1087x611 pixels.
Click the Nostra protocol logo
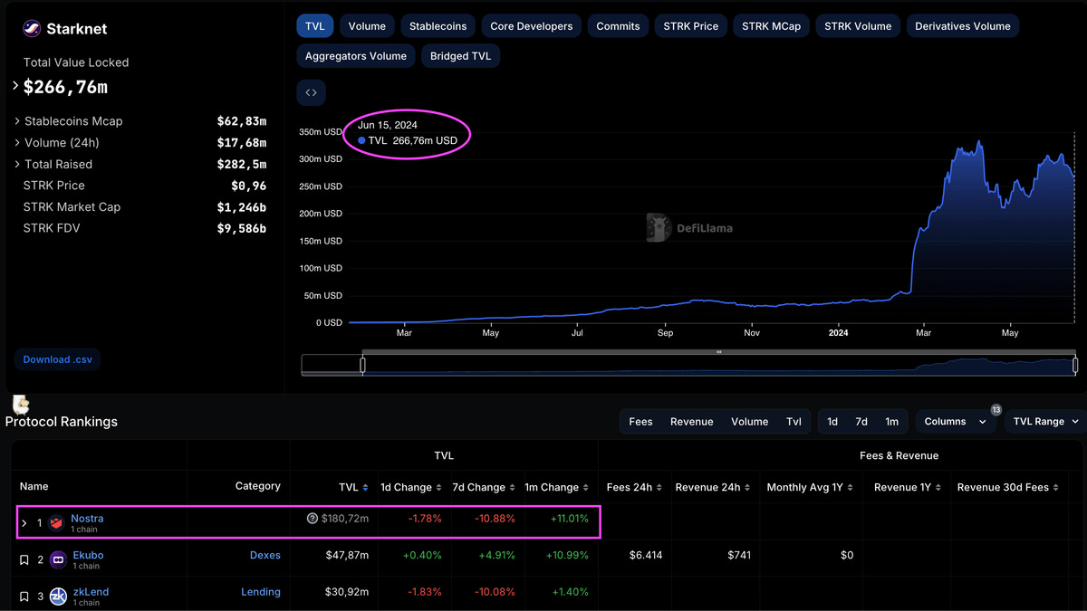(x=57, y=523)
